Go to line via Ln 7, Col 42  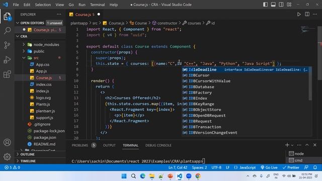point(178,167)
